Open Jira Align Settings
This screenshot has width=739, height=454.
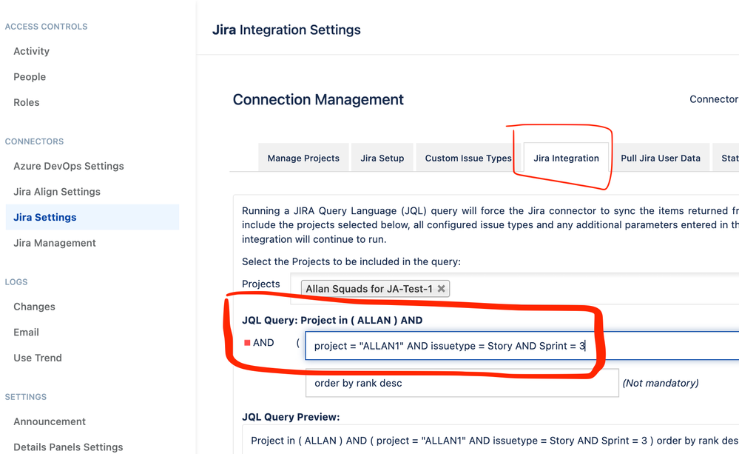click(x=56, y=191)
